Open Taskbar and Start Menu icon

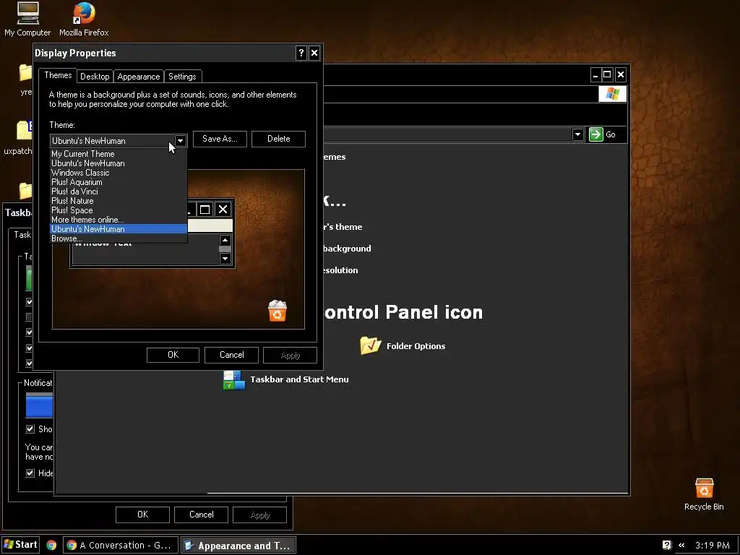click(x=286, y=379)
